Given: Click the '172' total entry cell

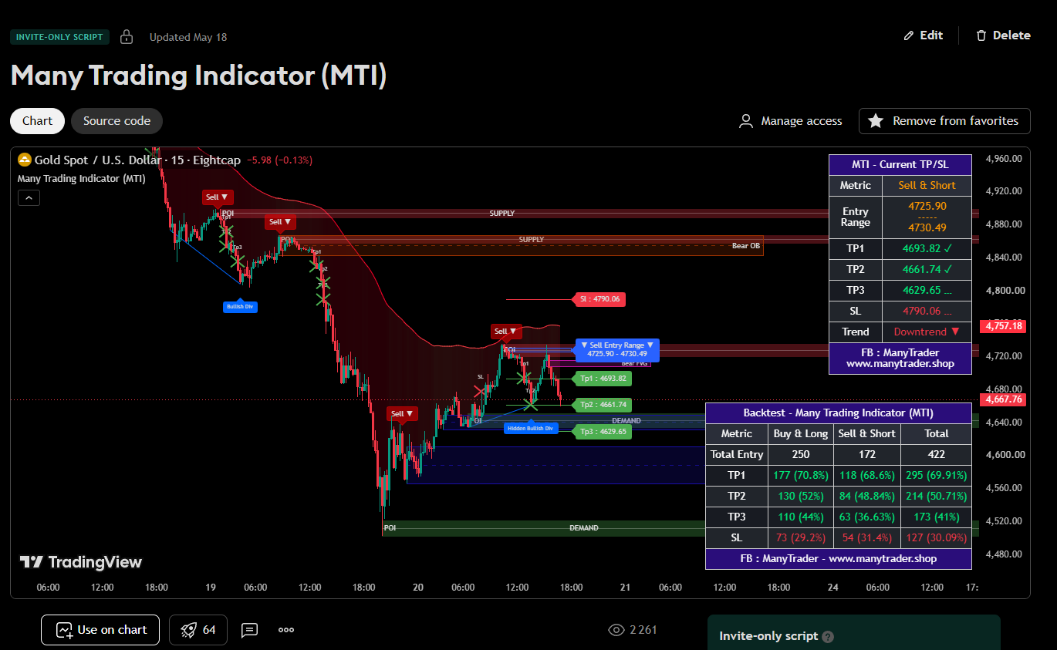Looking at the screenshot, I should click(866, 455).
